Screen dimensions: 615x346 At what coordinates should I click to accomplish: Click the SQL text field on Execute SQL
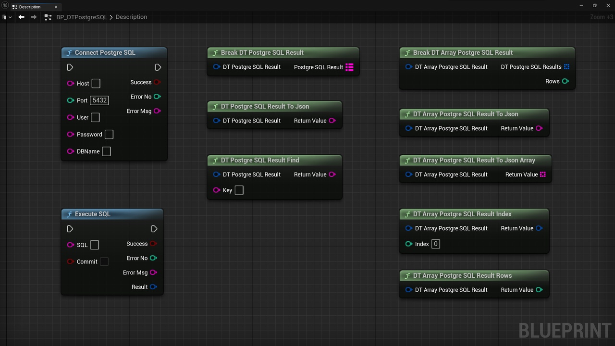pyautogui.click(x=95, y=245)
